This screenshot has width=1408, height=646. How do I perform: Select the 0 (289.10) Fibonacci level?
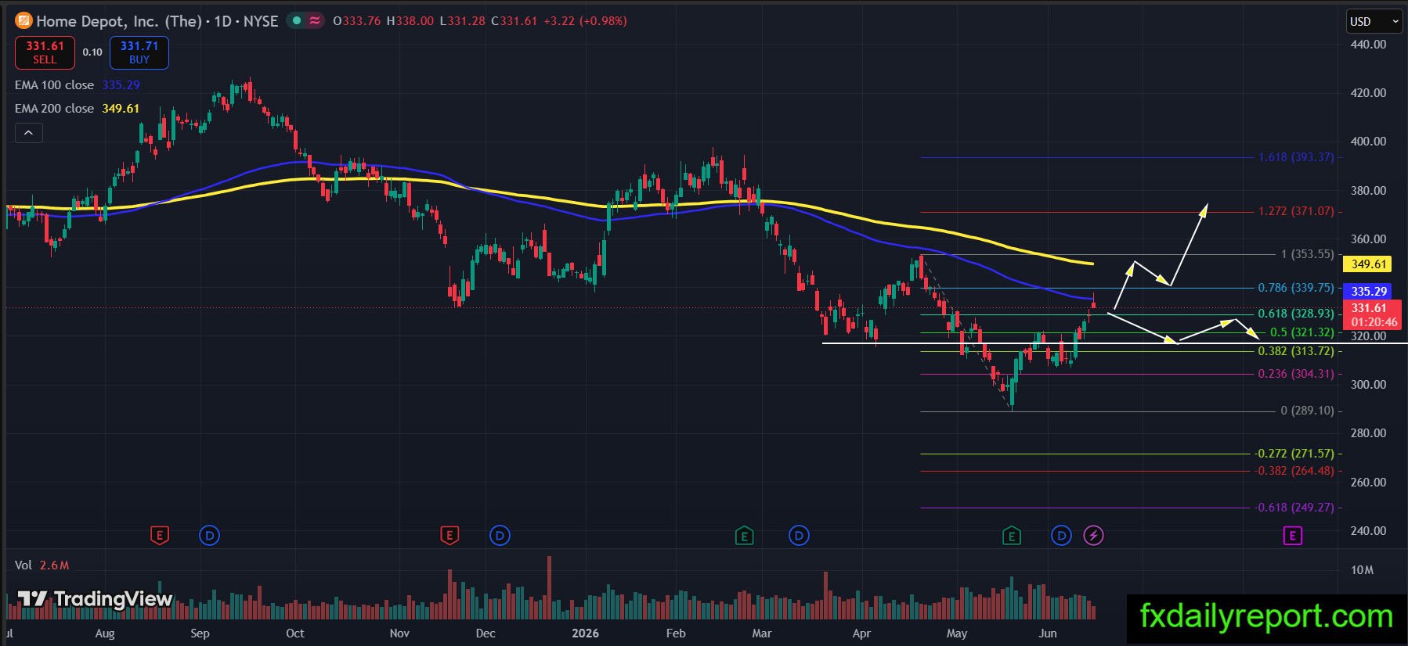click(1307, 411)
